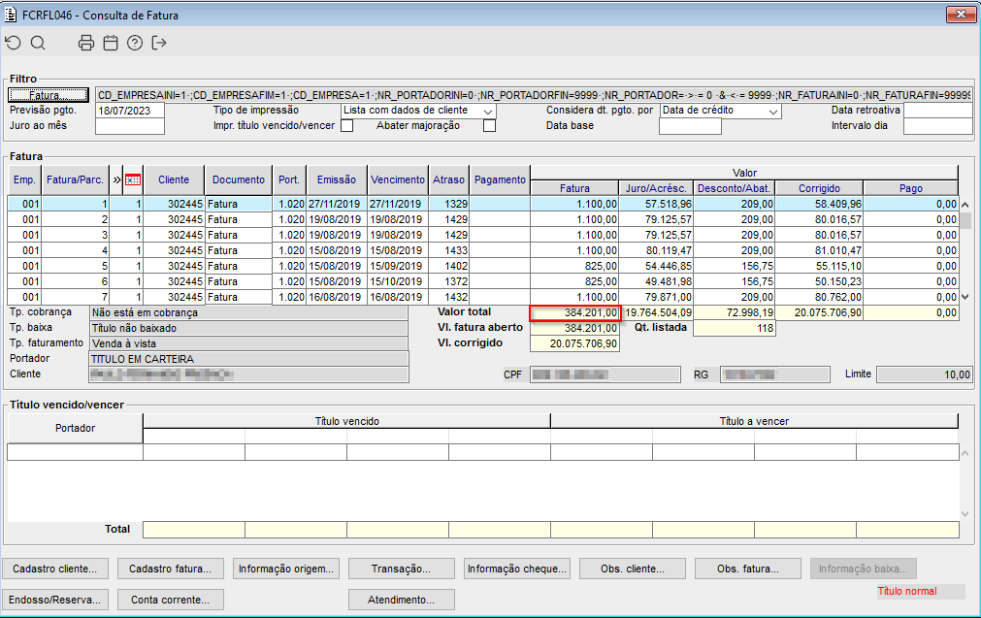Click the help question mark icon
This screenshot has width=981, height=618.
[135, 43]
